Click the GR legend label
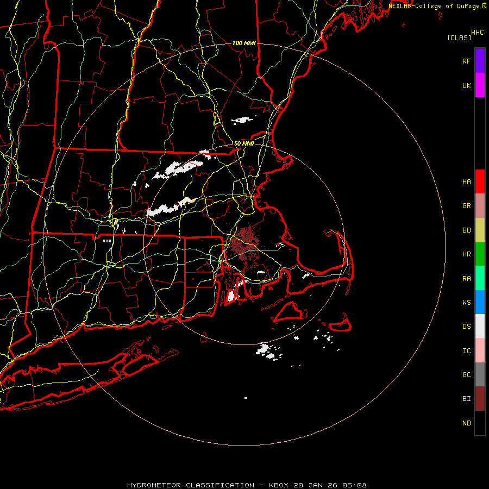Screen dimensions: 489x489 click(466, 206)
